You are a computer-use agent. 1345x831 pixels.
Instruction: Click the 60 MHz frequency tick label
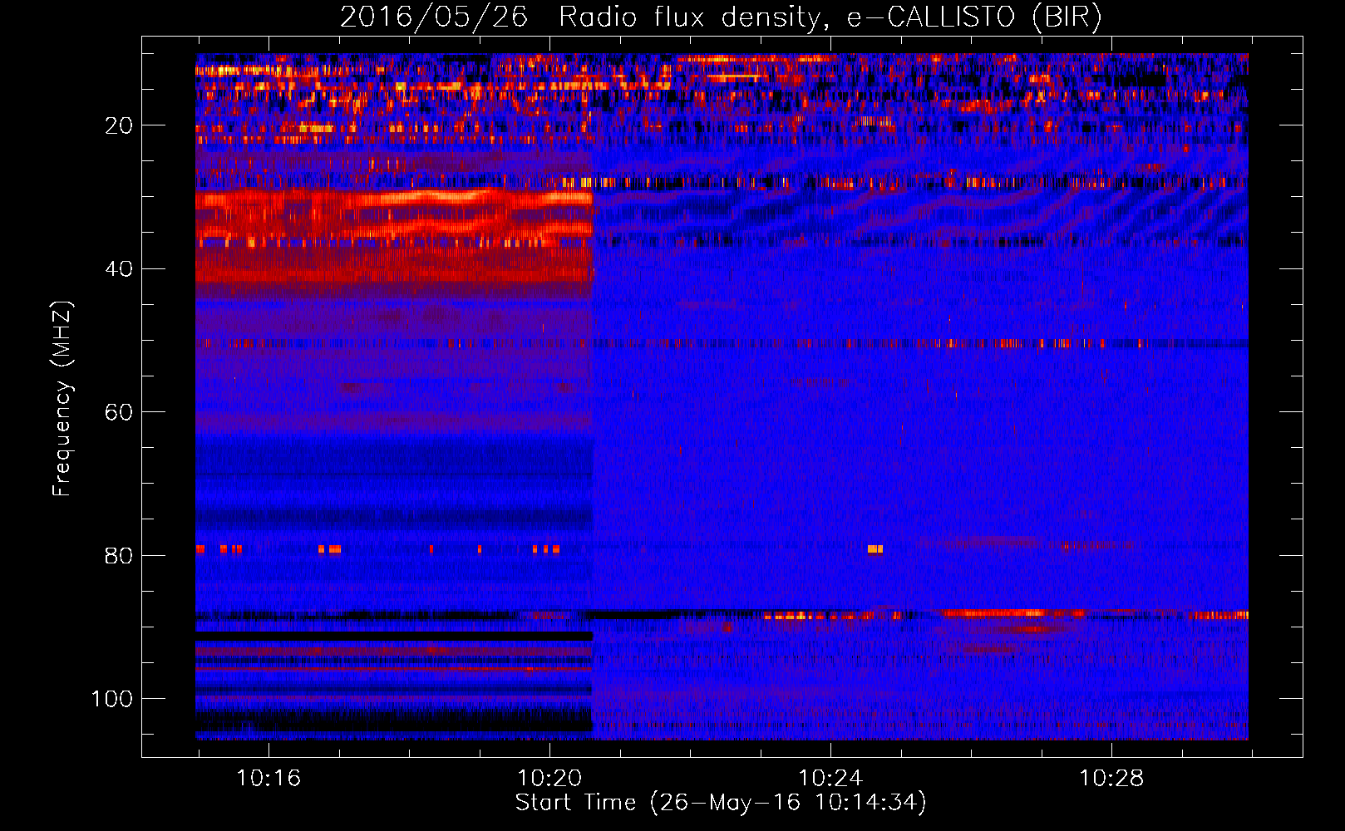coord(119,412)
